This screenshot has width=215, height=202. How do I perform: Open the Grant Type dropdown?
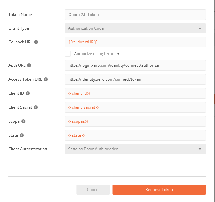135,28
